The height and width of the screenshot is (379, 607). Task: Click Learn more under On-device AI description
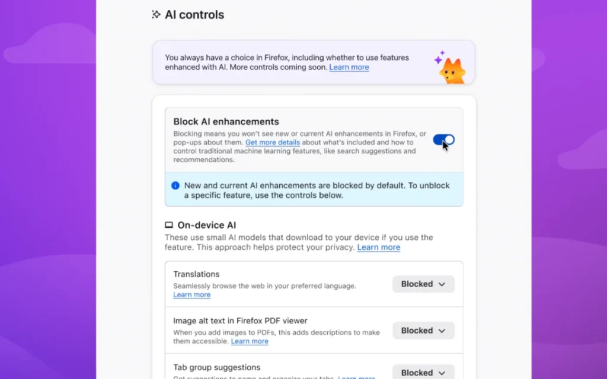(x=378, y=247)
